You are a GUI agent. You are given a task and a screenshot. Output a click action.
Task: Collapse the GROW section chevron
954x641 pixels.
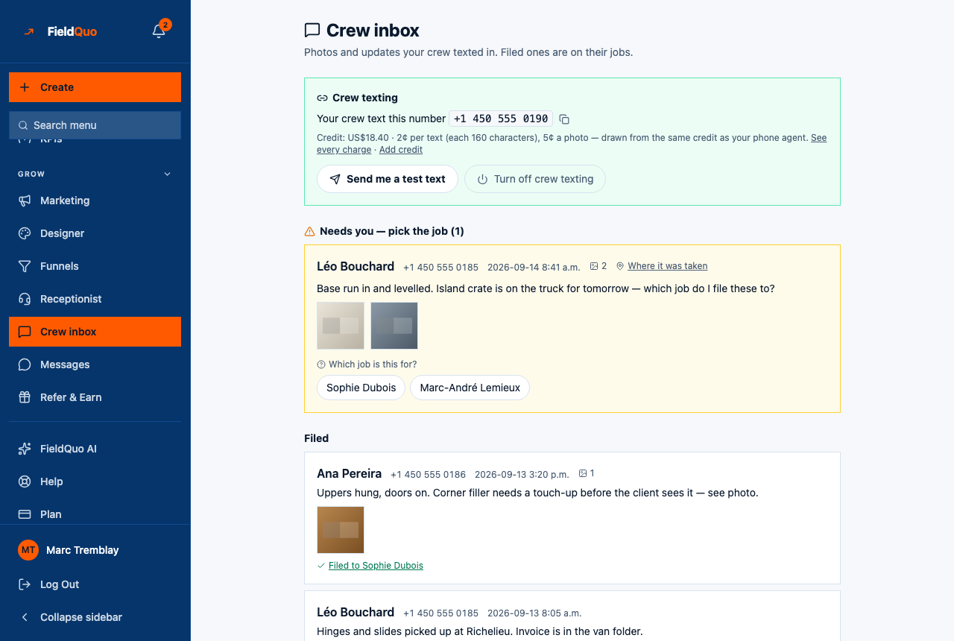(167, 174)
